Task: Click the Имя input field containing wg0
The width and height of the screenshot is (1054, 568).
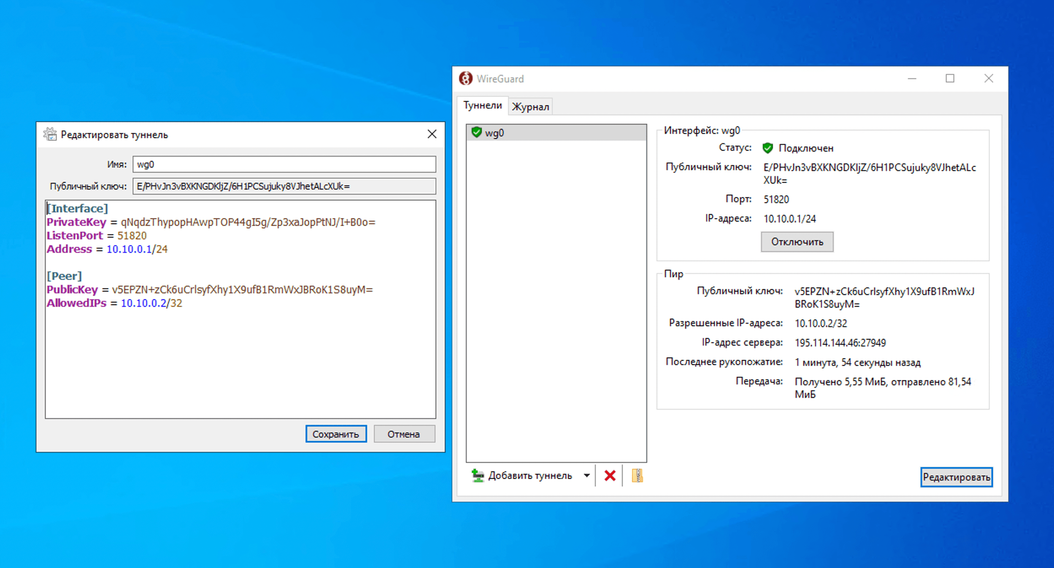Action: (284, 164)
